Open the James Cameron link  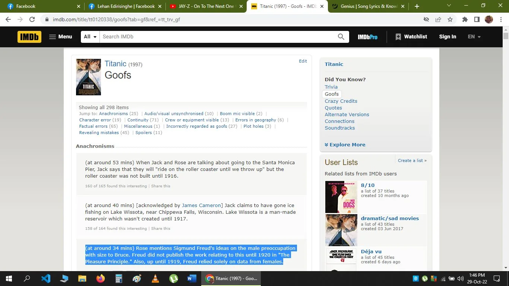(x=201, y=205)
